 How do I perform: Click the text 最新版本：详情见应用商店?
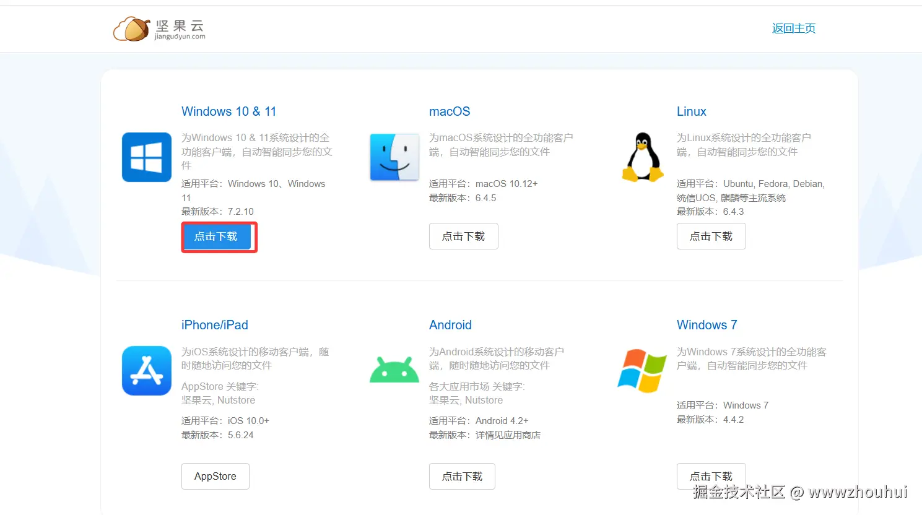(x=485, y=435)
